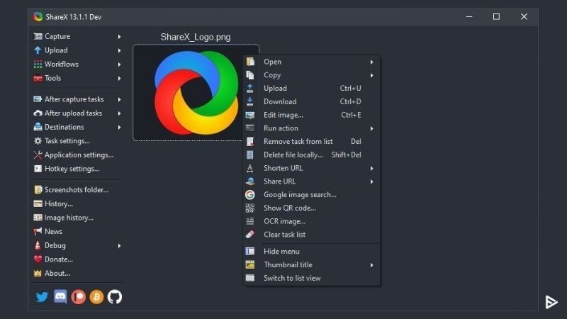The height and width of the screenshot is (319, 567).
Task: Click the ShareX_Logo.png title text
Action: 196,37
